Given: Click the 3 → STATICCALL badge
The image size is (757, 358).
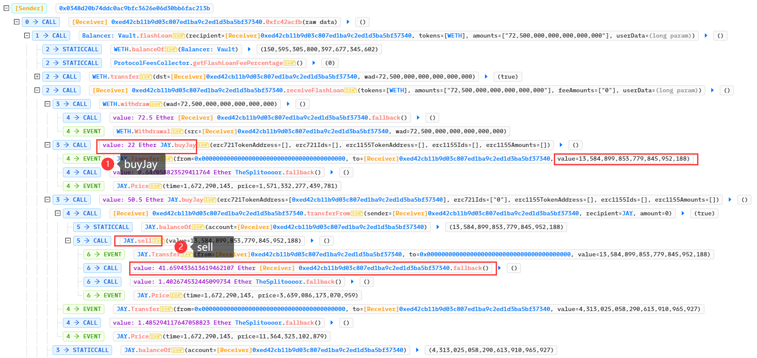Looking at the screenshot, I should (x=82, y=350).
